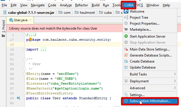Click the Settings sliders icon
Image resolution: width=181 pixels, height=107 pixels.
126,95
